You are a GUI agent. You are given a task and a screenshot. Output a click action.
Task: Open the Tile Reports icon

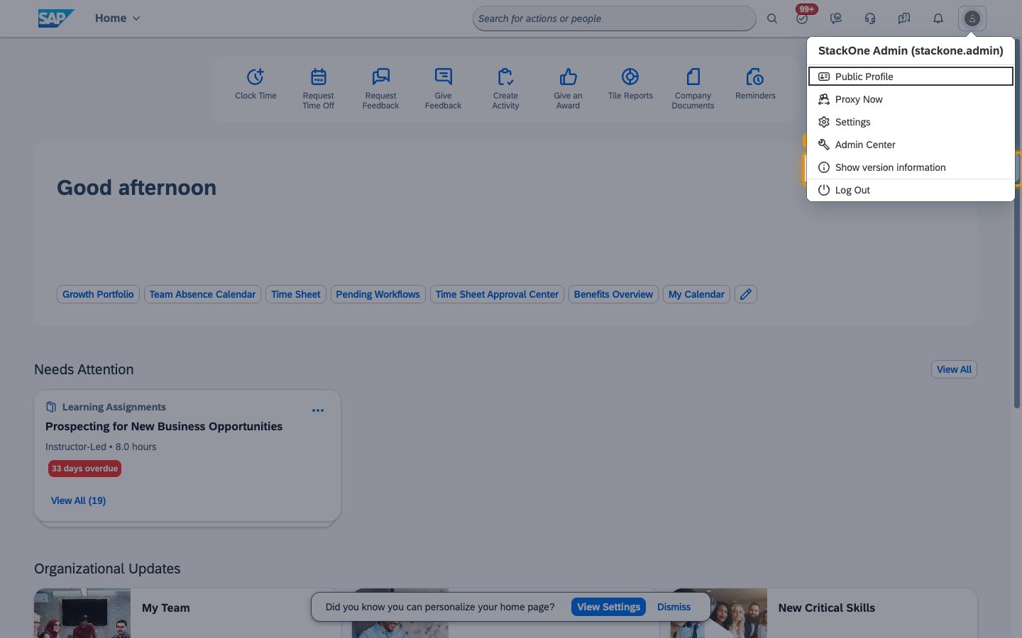point(630,77)
